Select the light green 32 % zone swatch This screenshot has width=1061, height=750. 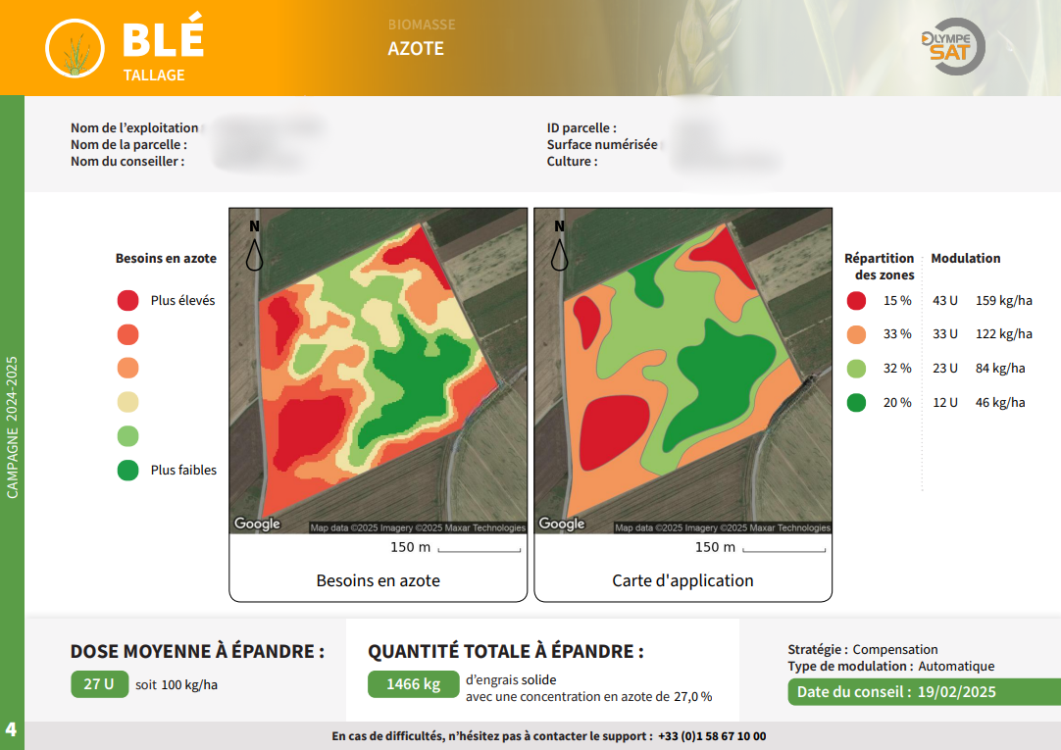pyautogui.click(x=857, y=369)
